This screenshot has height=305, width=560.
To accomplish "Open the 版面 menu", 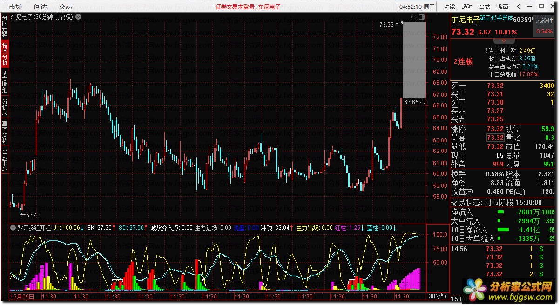I will 502,7.
